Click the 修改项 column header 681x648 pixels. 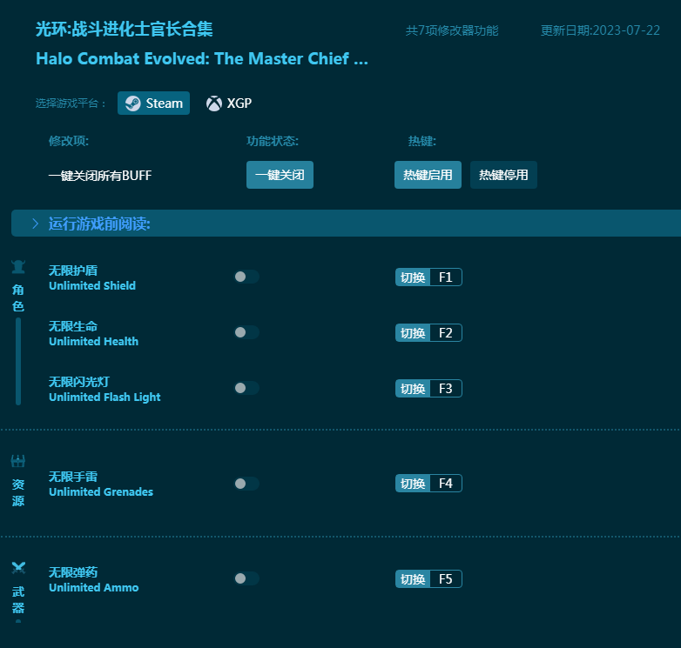pyautogui.click(x=69, y=141)
